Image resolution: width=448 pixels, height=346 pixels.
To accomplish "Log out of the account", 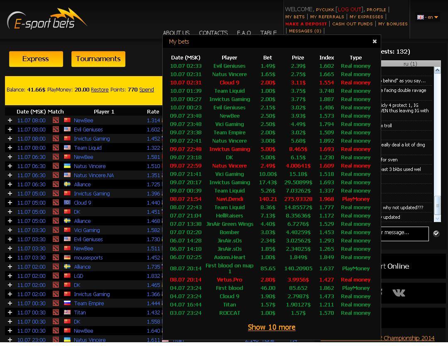I will click(x=350, y=10).
